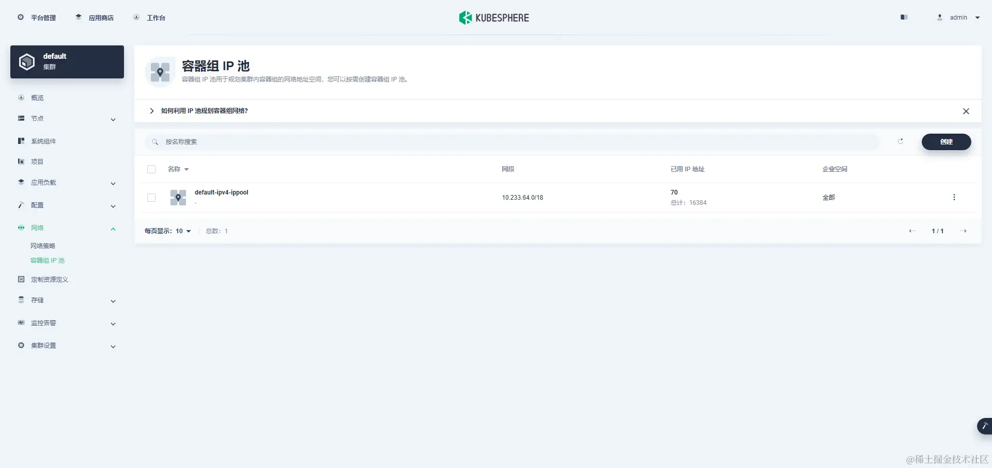
Task: Open the app store (应用商店) menu
Action: tap(101, 18)
